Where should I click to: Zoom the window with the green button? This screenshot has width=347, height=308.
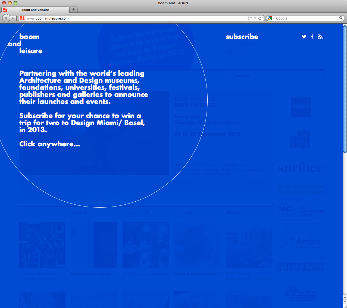(15, 3)
